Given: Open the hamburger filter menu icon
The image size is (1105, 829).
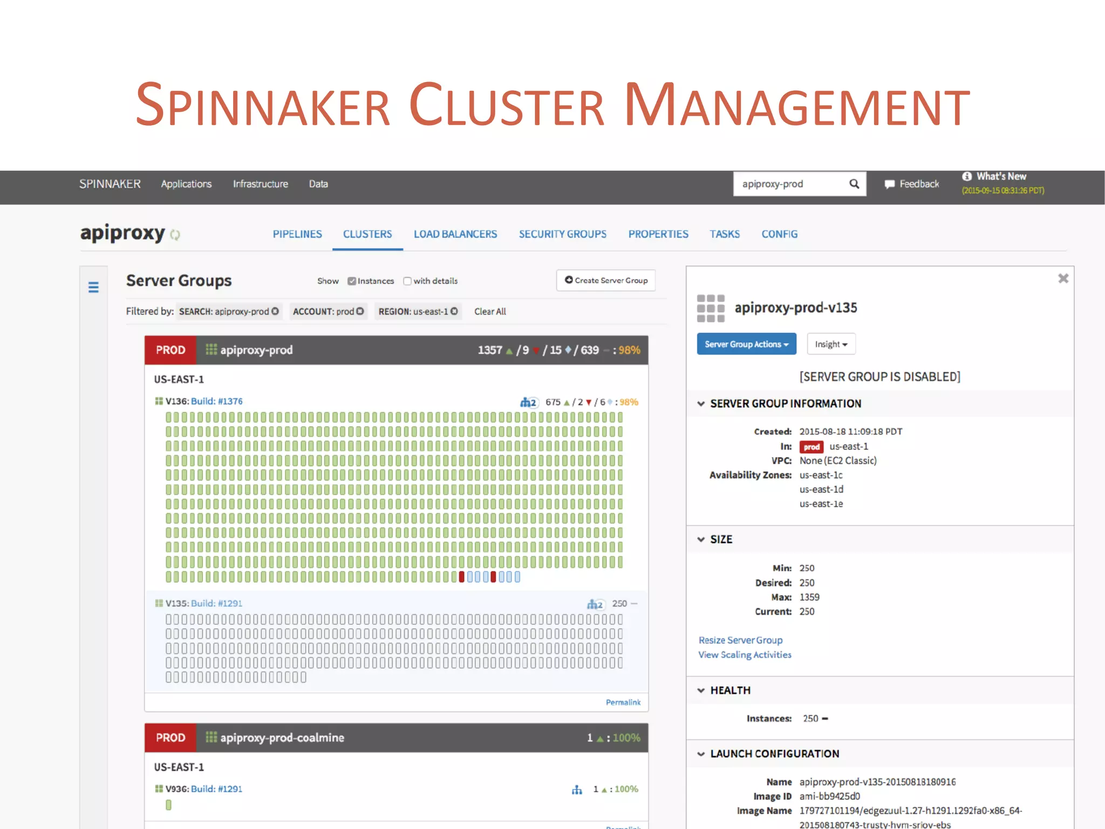Looking at the screenshot, I should pos(93,287).
